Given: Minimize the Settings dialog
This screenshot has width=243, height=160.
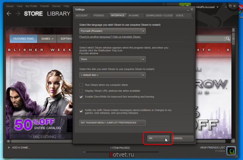Looking at the screenshot, I should pos(188,10).
